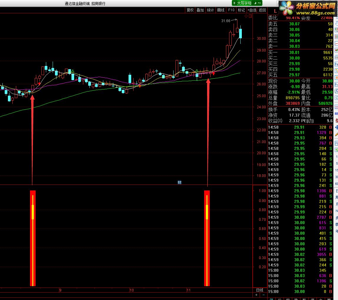The height and width of the screenshot is (300, 338).
Task: Click the down-arrow icon in right sidebar
Action: tap(336, 24)
